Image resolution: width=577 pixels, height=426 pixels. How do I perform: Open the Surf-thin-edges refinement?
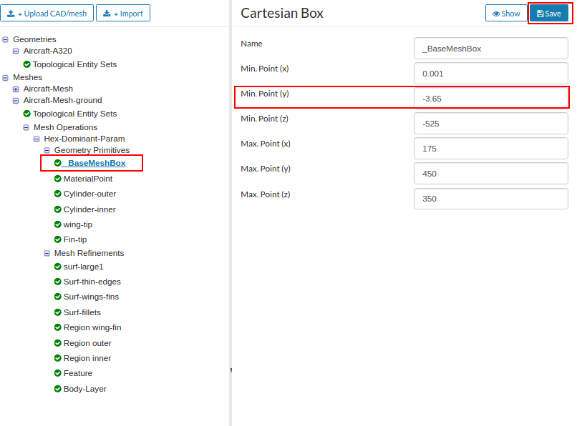coord(92,282)
